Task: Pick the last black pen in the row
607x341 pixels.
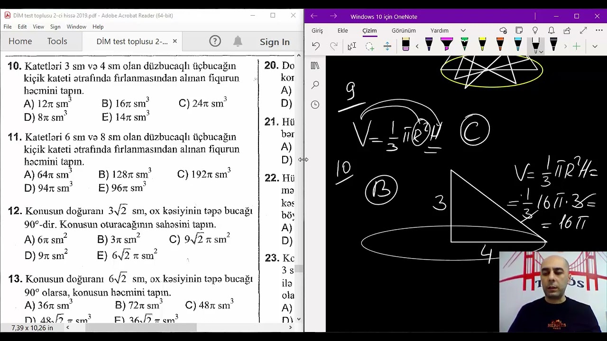Action: pos(553,45)
